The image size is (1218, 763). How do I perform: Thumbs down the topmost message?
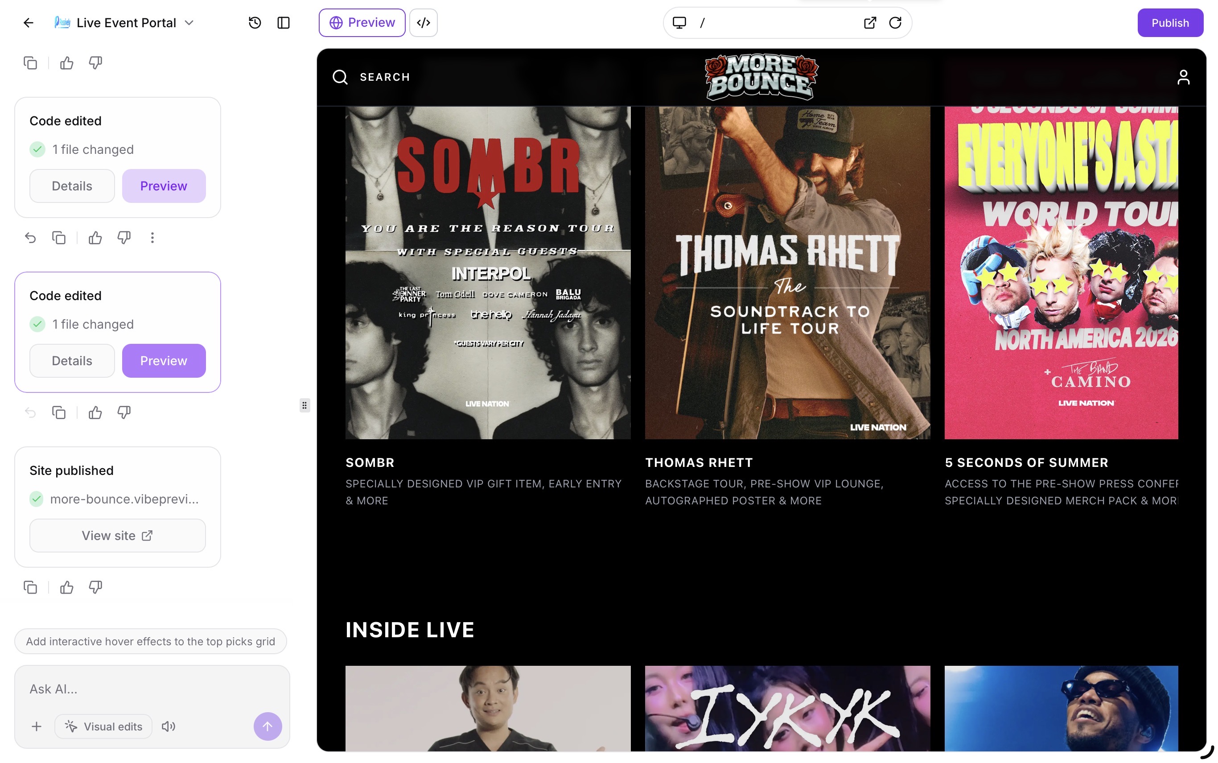pyautogui.click(x=95, y=63)
